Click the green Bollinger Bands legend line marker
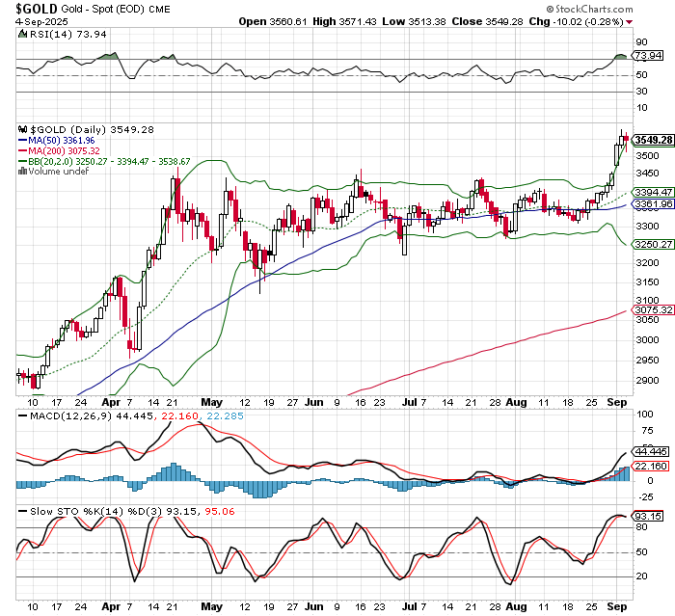Viewport: 675px width, 616px height. 23,161
